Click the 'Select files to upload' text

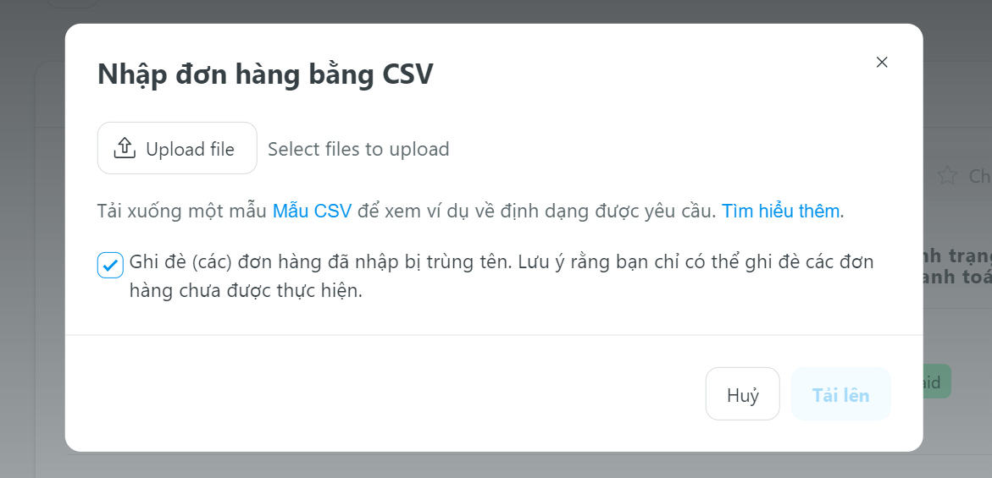[358, 149]
